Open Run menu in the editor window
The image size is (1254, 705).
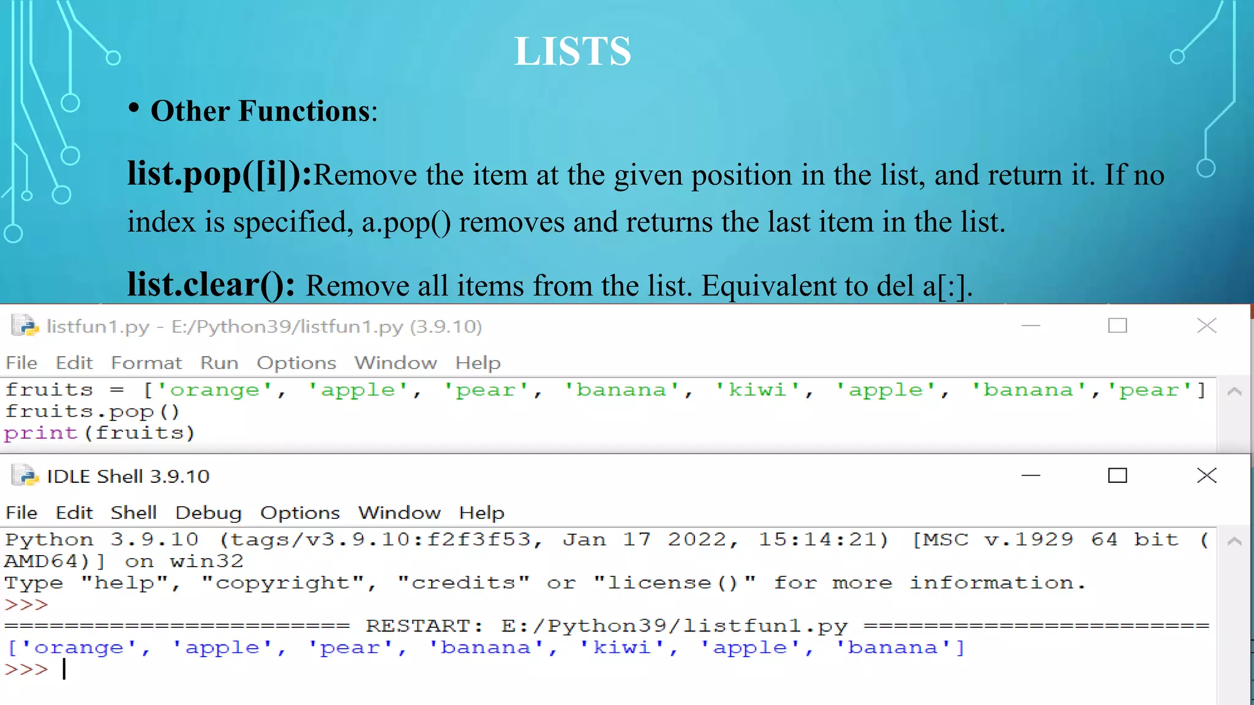point(219,363)
